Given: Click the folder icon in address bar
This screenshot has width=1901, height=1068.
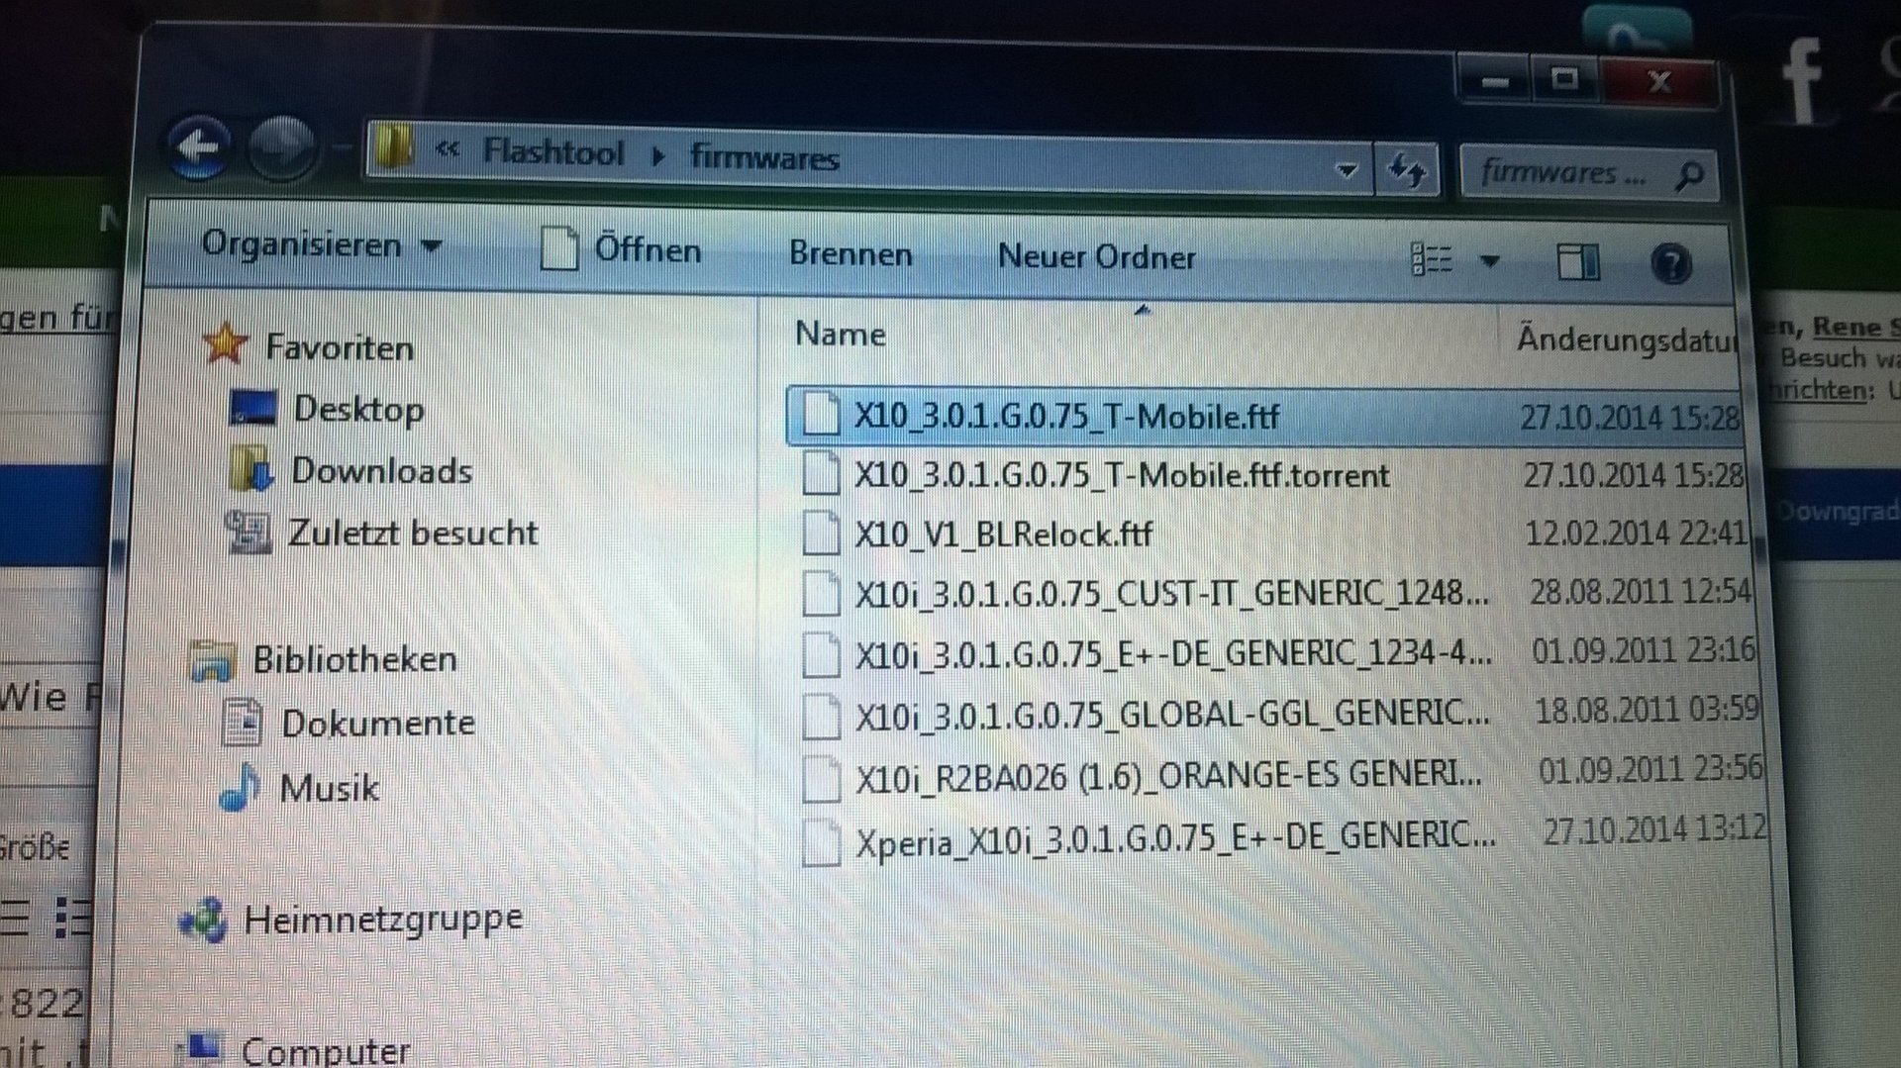Looking at the screenshot, I should (394, 148).
